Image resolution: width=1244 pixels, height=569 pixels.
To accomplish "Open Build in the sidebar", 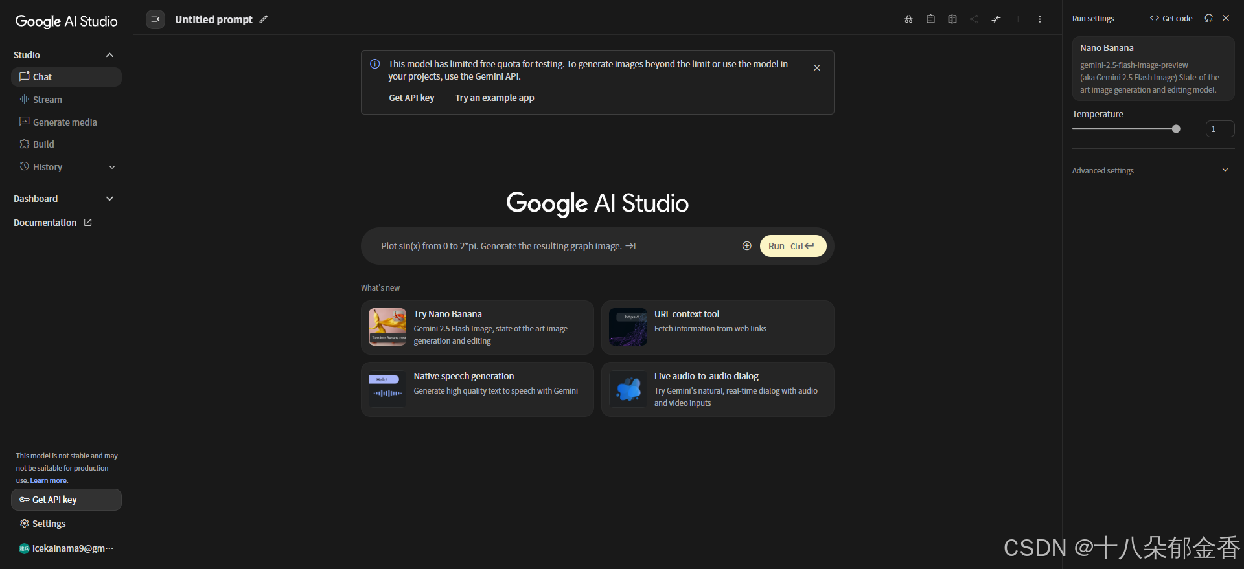I will pos(66,144).
